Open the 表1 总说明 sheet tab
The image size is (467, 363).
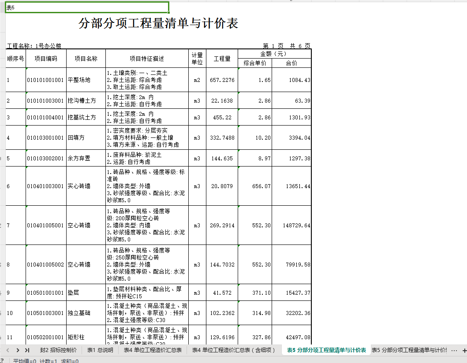[100, 350]
